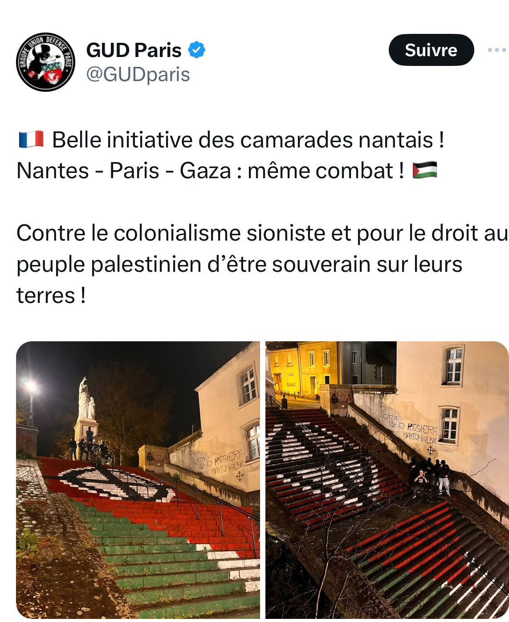This screenshot has height=622, width=509.
Task: Open the three-dot more options menu
Action: (497, 50)
